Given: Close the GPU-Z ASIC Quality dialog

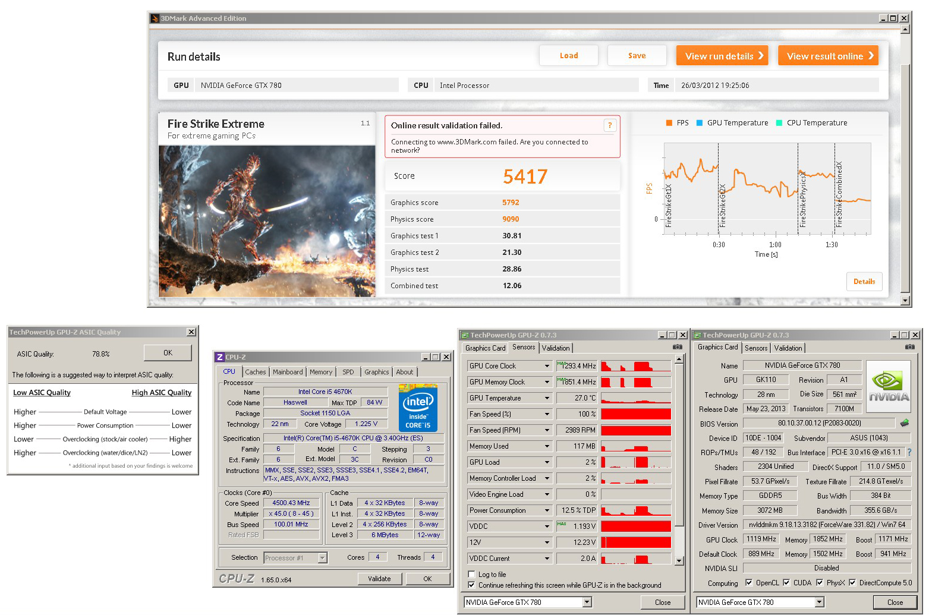Looking at the screenshot, I should click(191, 332).
